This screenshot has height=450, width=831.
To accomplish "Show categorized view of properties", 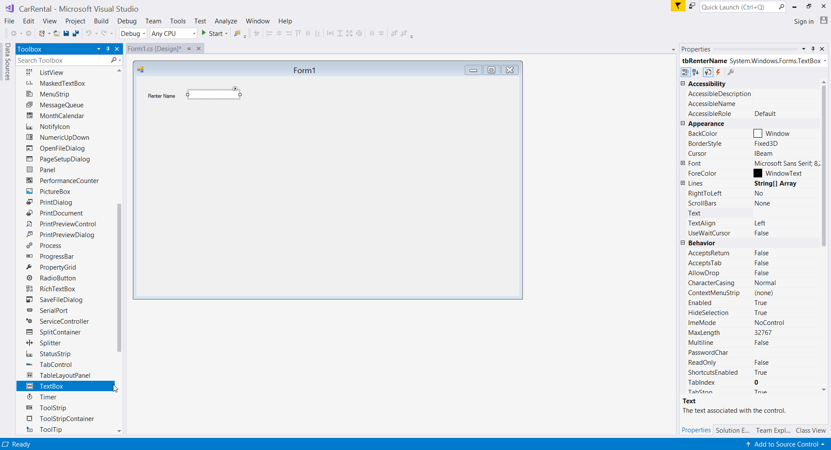I will pyautogui.click(x=685, y=72).
